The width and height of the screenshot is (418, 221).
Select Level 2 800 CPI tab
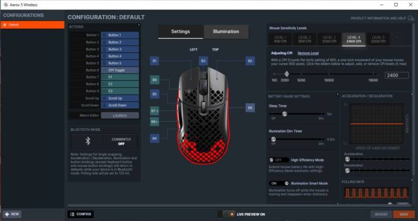(x=305, y=39)
